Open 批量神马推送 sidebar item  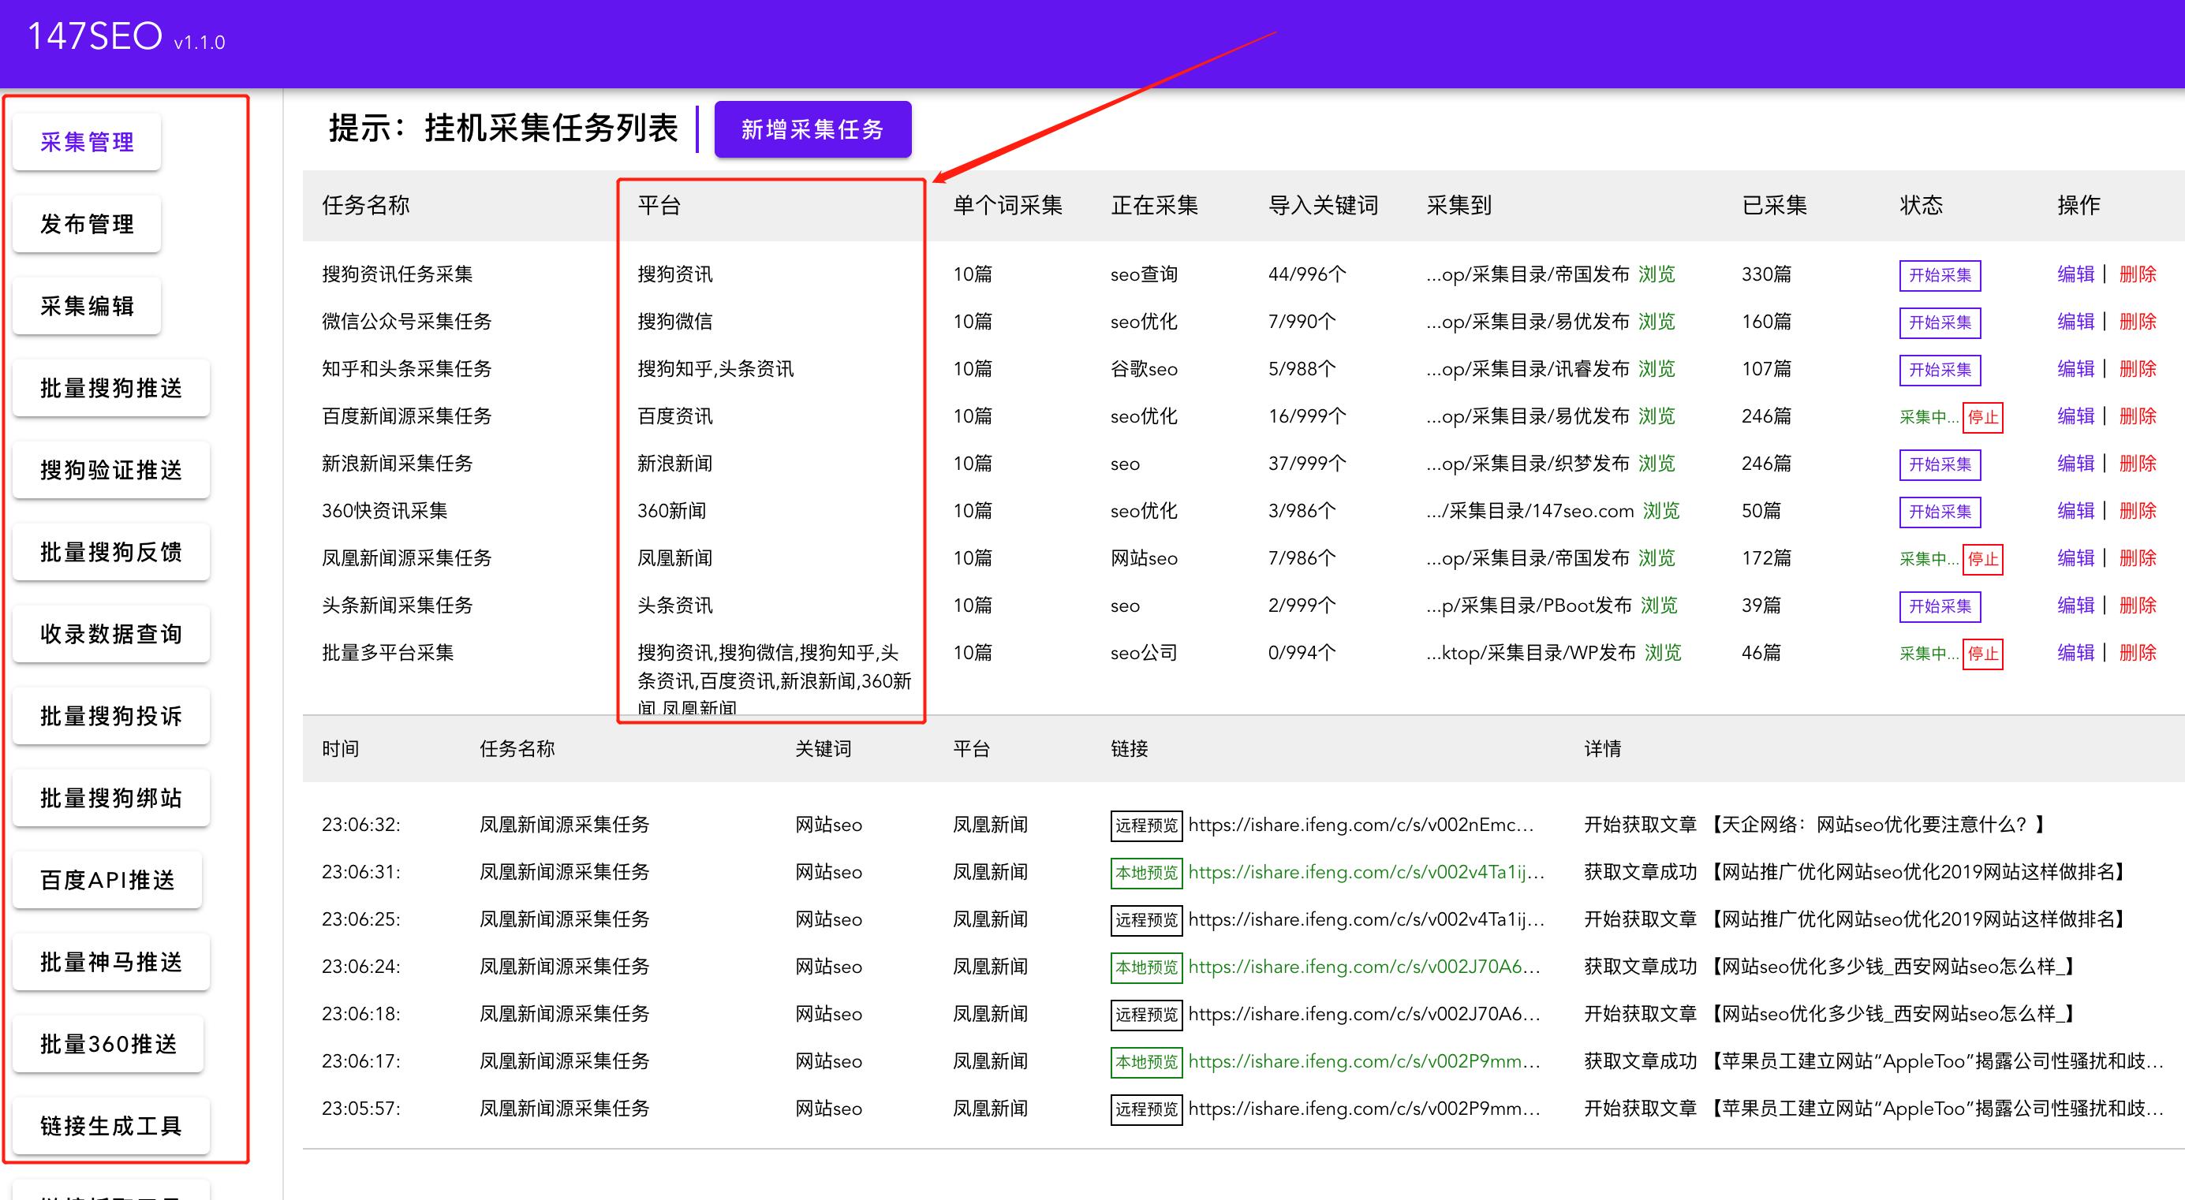[x=111, y=962]
